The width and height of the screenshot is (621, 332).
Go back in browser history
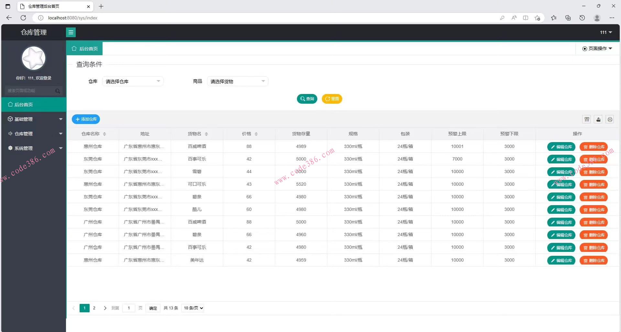(9, 18)
